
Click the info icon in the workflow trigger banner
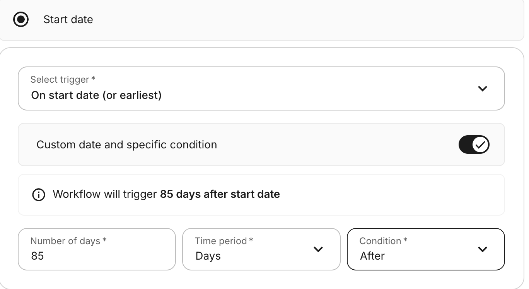click(x=39, y=194)
